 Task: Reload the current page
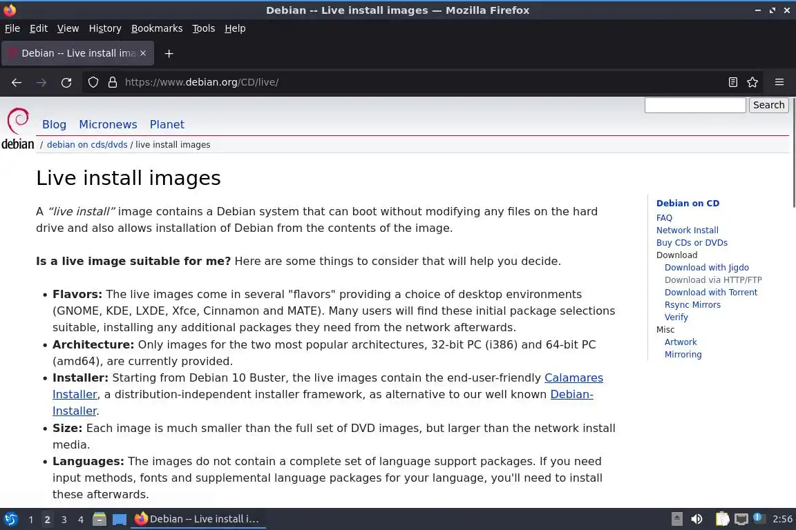tap(66, 82)
